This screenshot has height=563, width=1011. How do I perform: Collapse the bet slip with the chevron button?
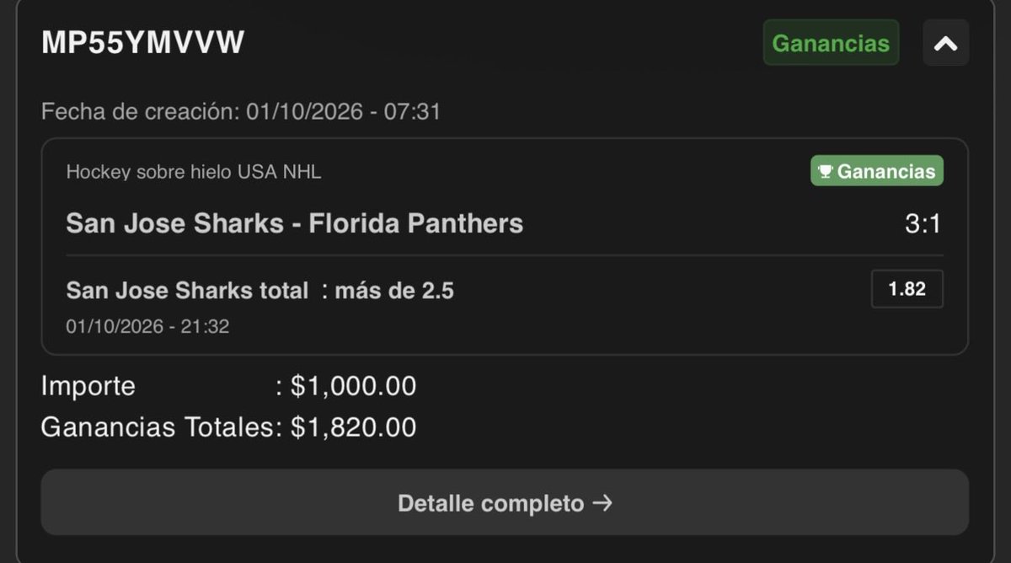pos(945,43)
